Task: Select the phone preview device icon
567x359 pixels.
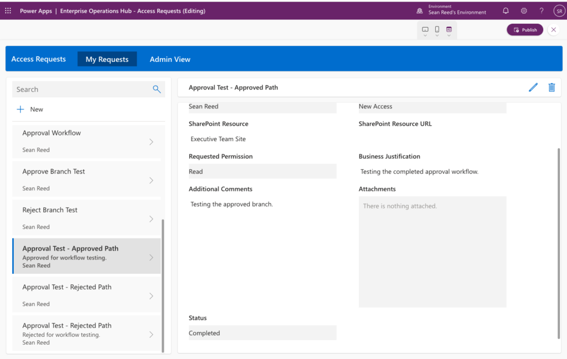Action: pos(437,30)
